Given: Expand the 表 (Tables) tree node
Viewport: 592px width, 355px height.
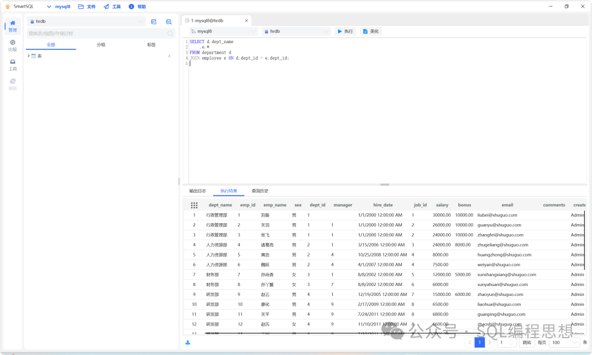Looking at the screenshot, I should tap(29, 56).
